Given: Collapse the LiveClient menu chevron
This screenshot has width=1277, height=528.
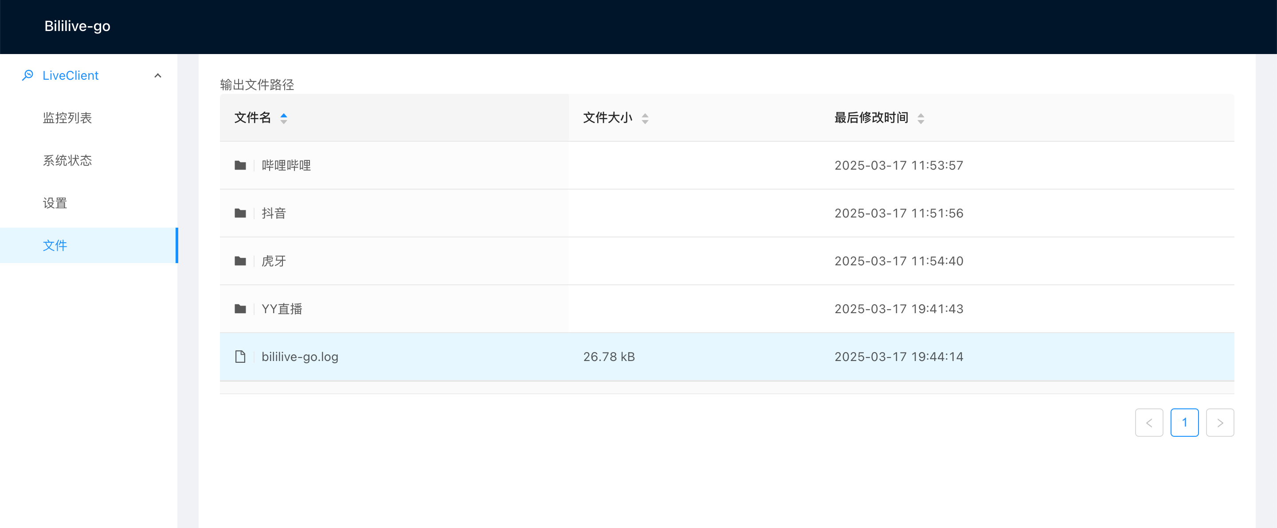Looking at the screenshot, I should click(x=158, y=76).
